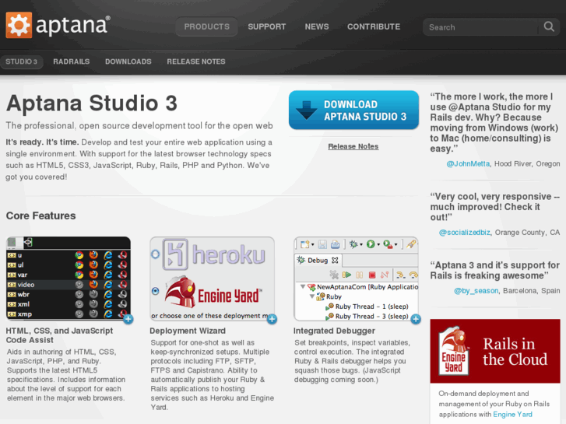Image resolution: width=566 pixels, height=424 pixels.
Task: Click the Engine Yard red mascot image
Action: (x=181, y=293)
